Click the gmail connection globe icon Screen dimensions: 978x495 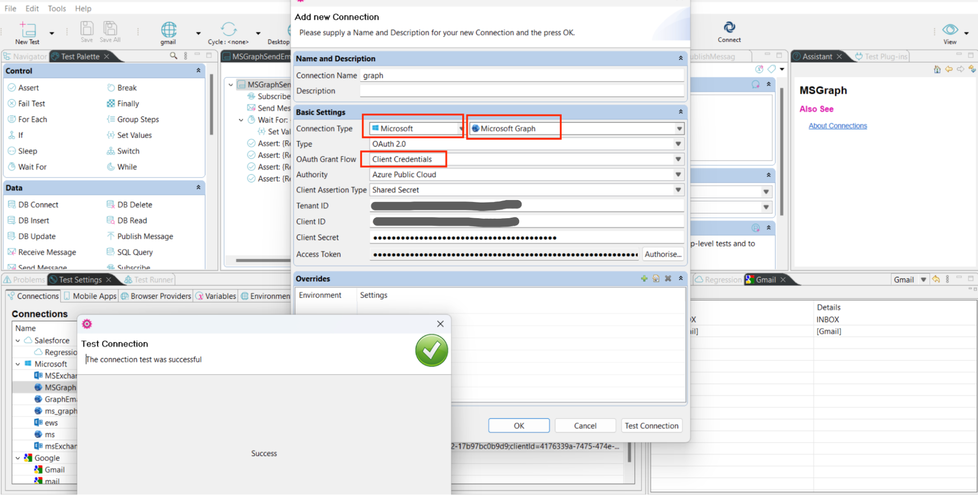tap(169, 29)
